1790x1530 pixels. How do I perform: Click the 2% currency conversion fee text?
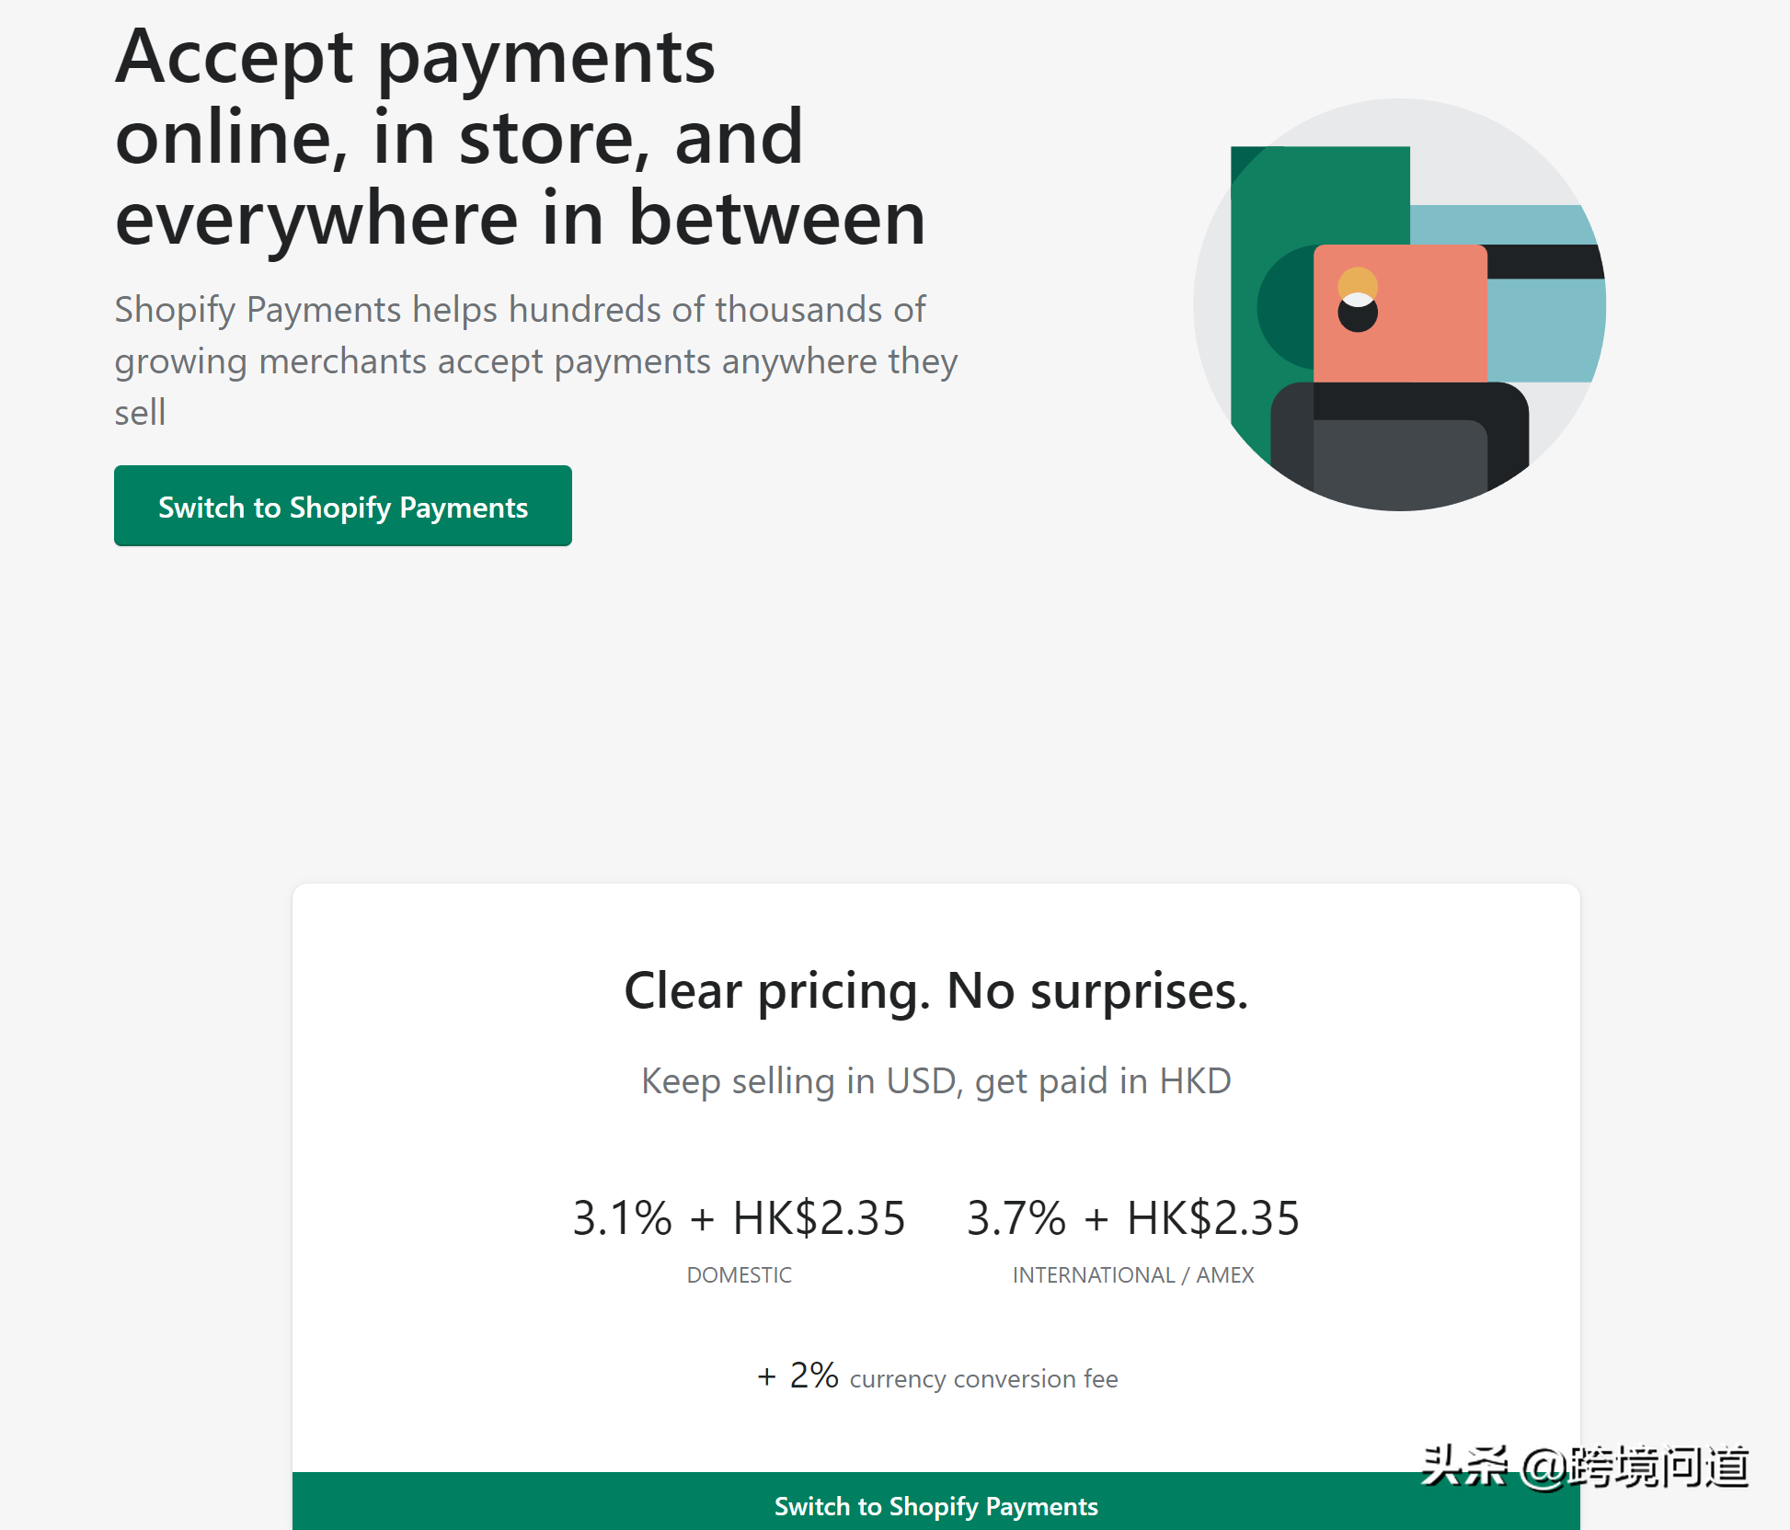tap(936, 1377)
